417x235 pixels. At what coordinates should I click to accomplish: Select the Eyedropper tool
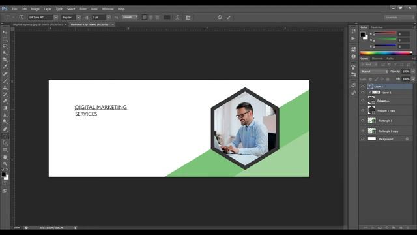click(5, 67)
